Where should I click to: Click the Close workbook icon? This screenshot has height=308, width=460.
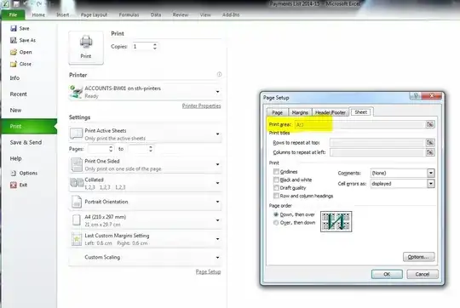click(14, 64)
